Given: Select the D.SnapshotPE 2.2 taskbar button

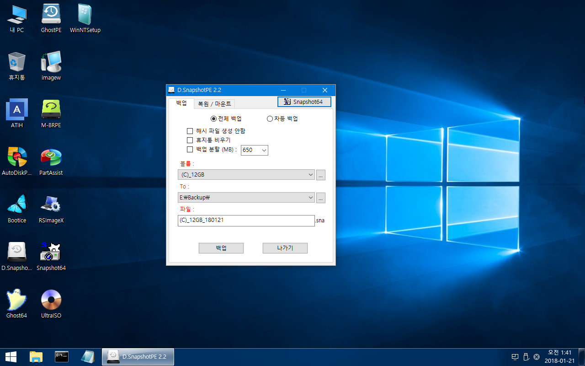Looking at the screenshot, I should (x=138, y=357).
